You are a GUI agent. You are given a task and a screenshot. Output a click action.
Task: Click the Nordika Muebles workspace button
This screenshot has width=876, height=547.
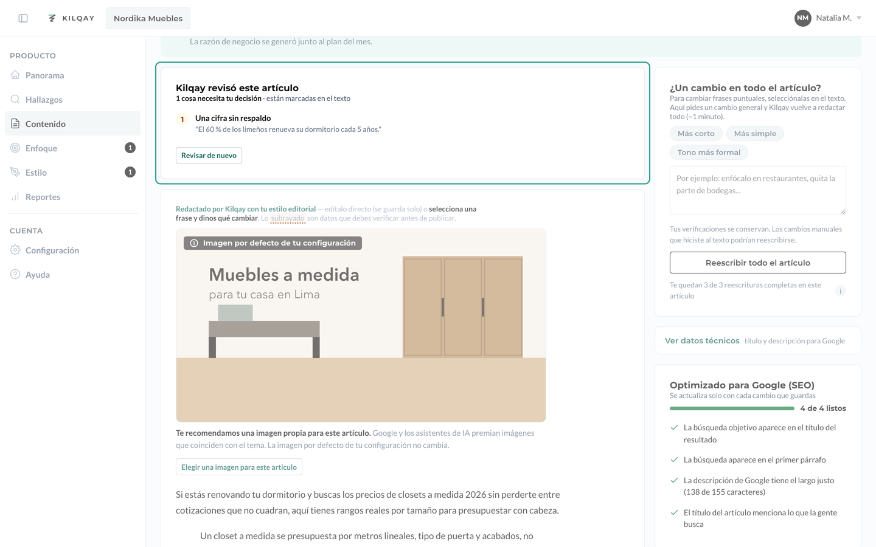(x=148, y=18)
